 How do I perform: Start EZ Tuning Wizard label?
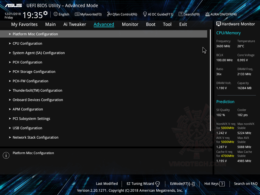(140, 184)
